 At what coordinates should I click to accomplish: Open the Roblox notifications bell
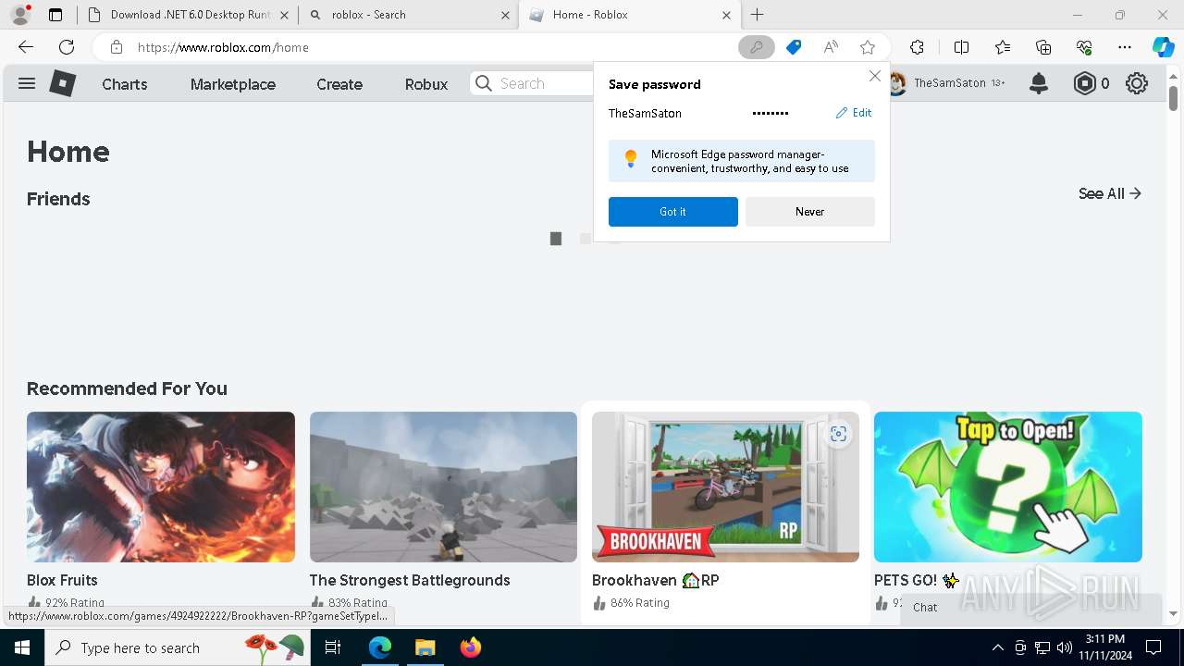[1039, 83]
